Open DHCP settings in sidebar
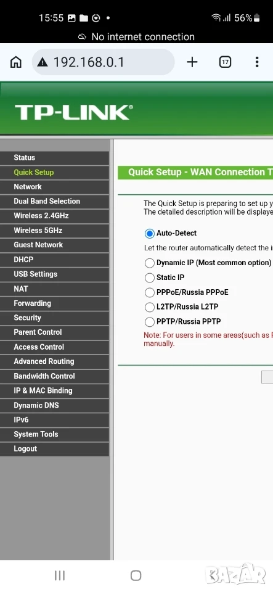Screen dimensions: 273x592 click(x=54, y=260)
